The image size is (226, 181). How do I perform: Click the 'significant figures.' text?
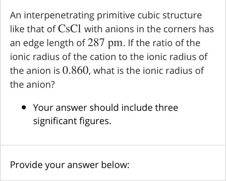72,121
